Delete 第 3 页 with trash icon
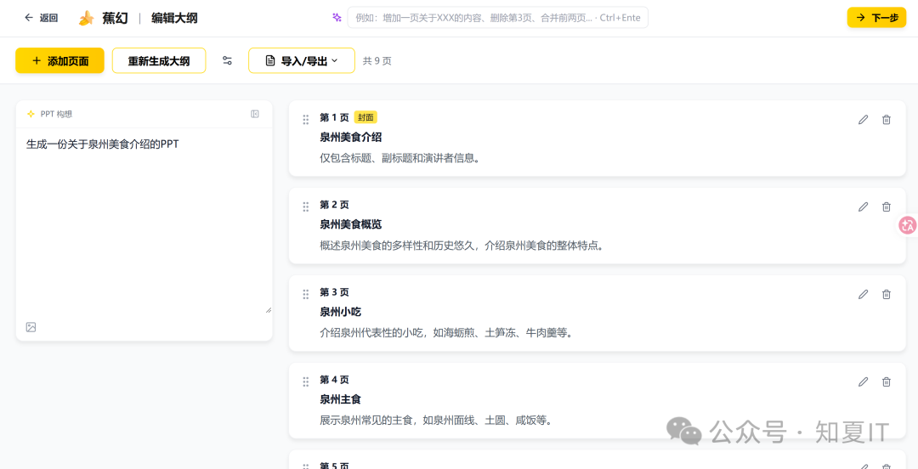 (887, 294)
